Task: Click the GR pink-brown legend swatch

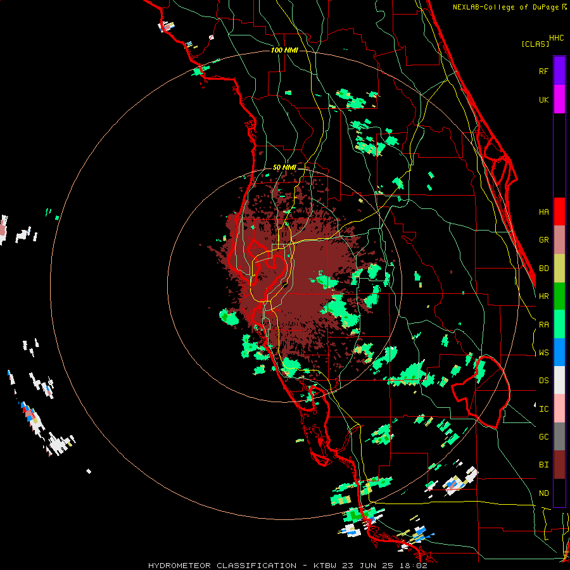Action: point(559,240)
